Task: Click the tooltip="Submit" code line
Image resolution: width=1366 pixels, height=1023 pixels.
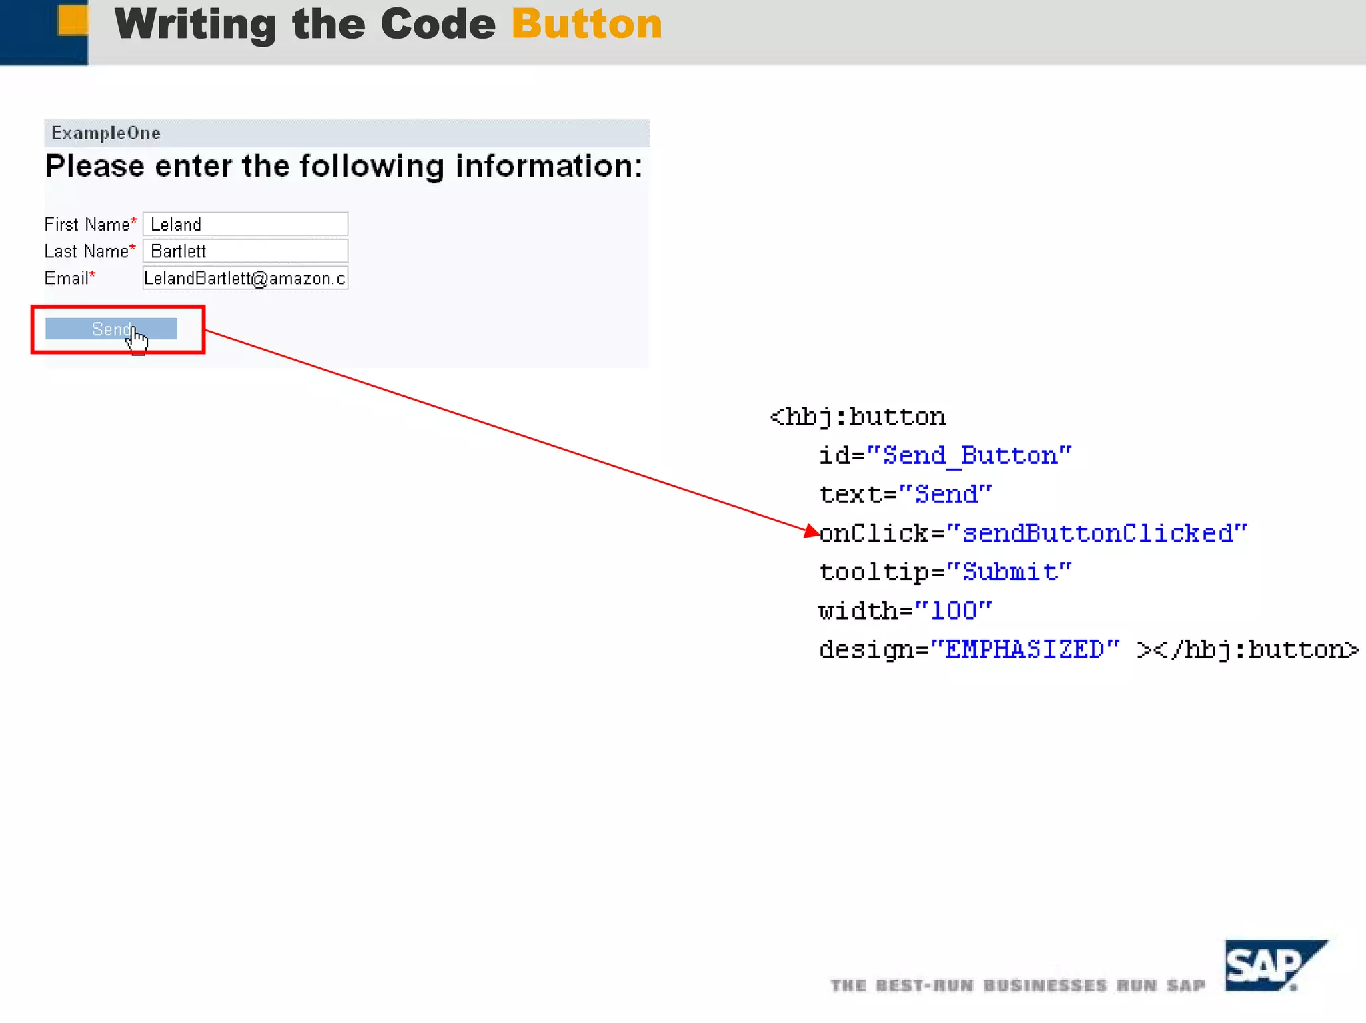Action: (945, 572)
